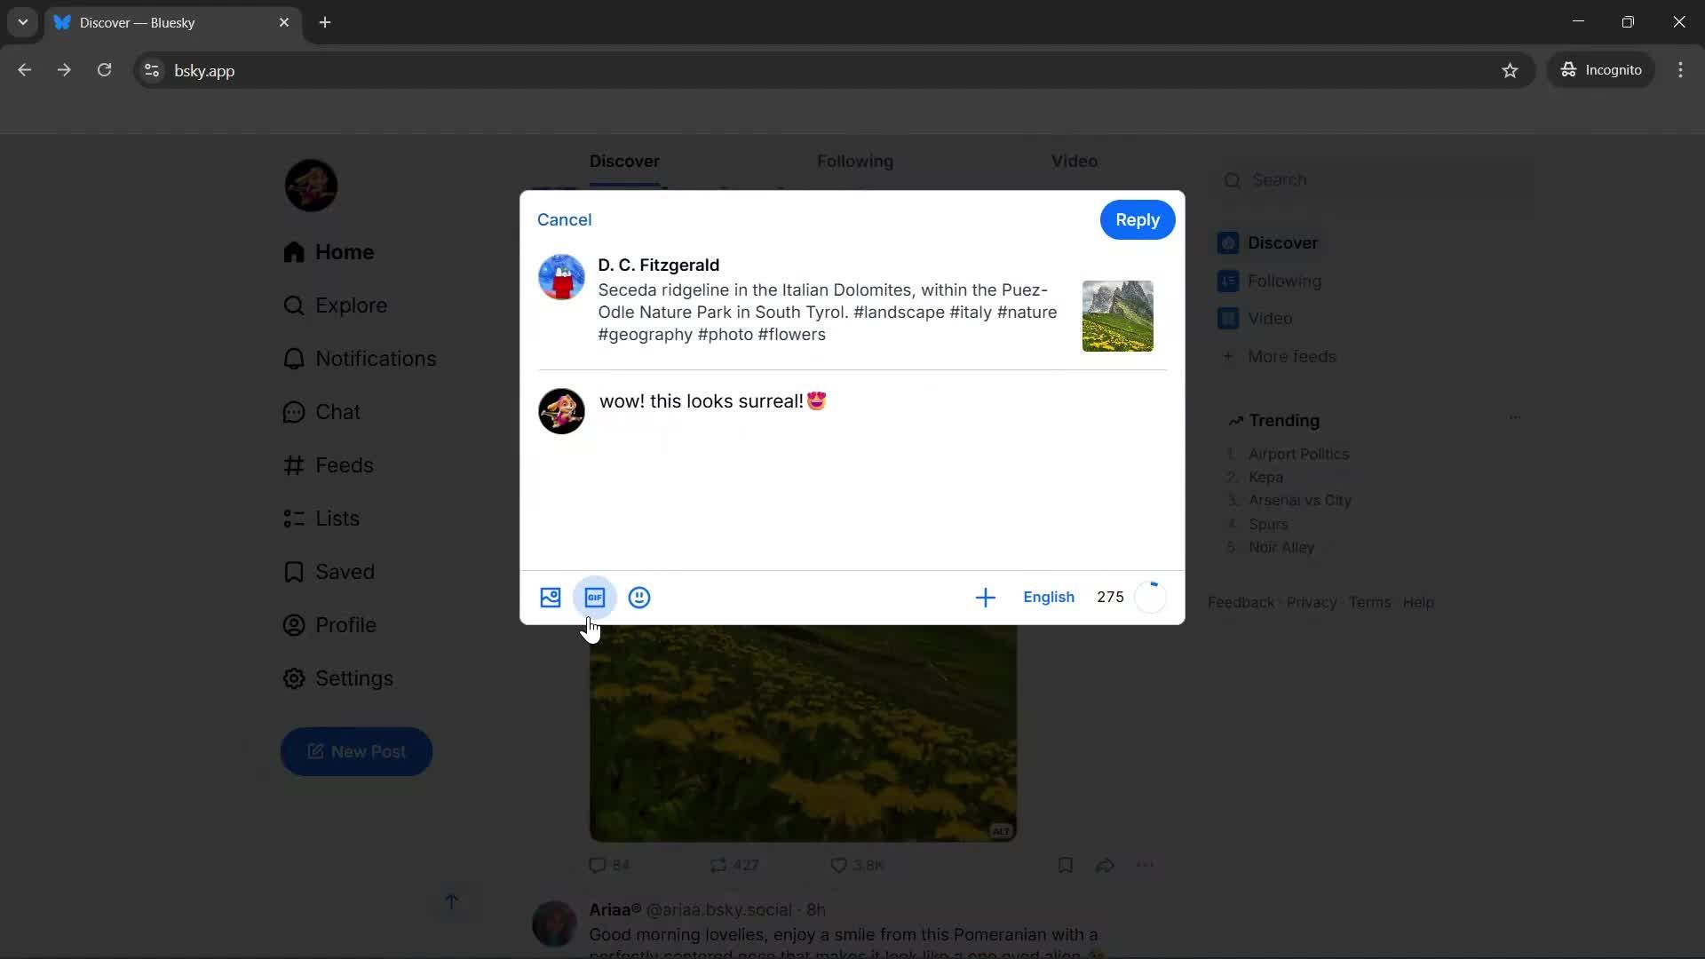Open Notifications from the sidebar
Image resolution: width=1705 pixels, height=959 pixels.
[377, 358]
